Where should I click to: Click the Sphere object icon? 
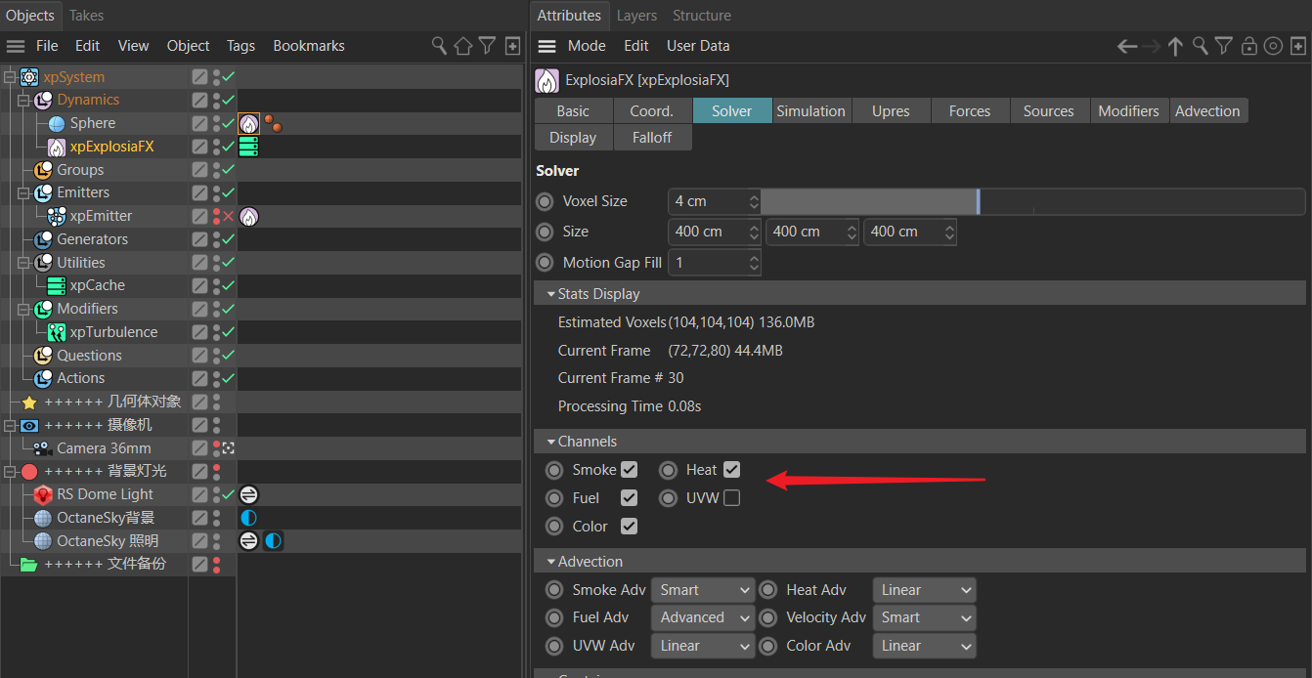point(57,123)
